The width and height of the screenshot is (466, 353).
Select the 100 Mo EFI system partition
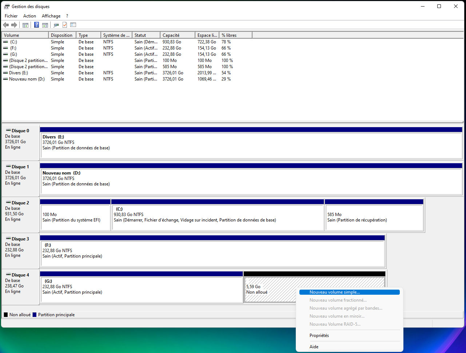(x=75, y=215)
